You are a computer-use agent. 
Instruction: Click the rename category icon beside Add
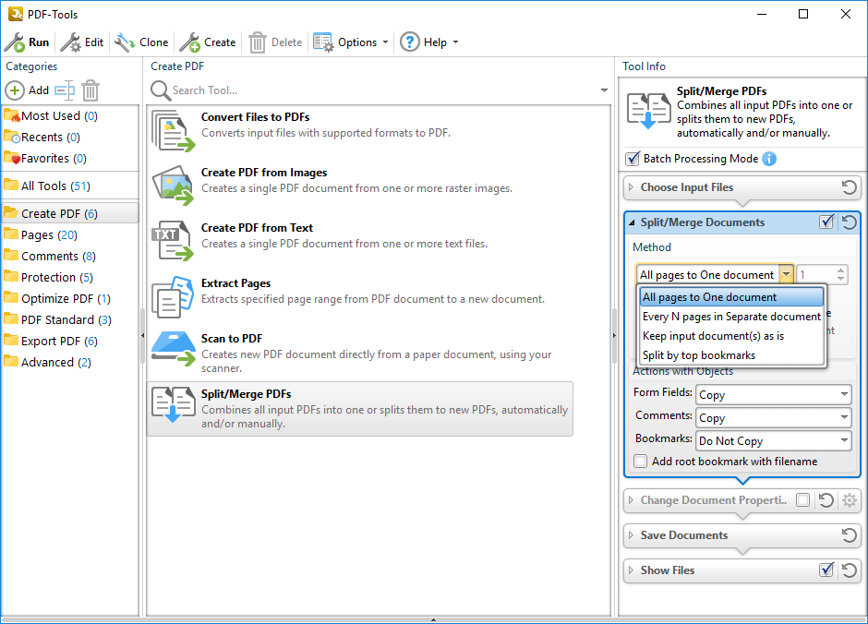64,90
